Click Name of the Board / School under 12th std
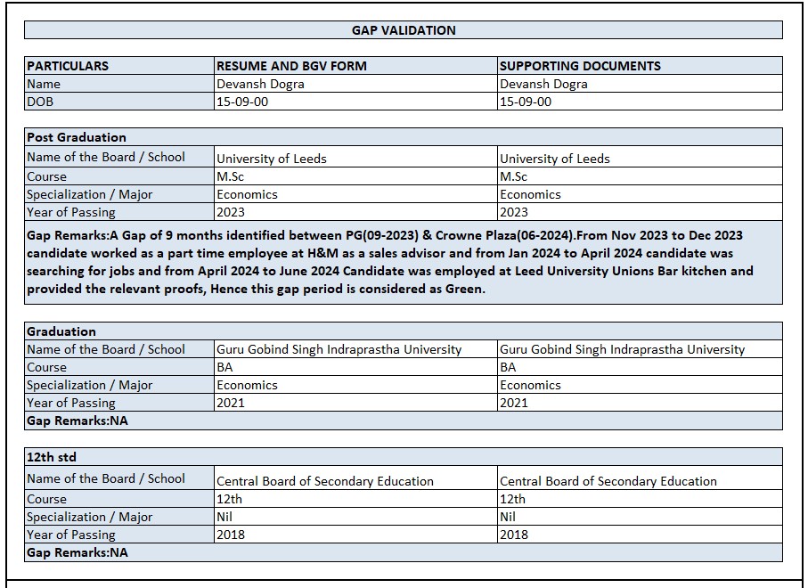 (x=106, y=478)
